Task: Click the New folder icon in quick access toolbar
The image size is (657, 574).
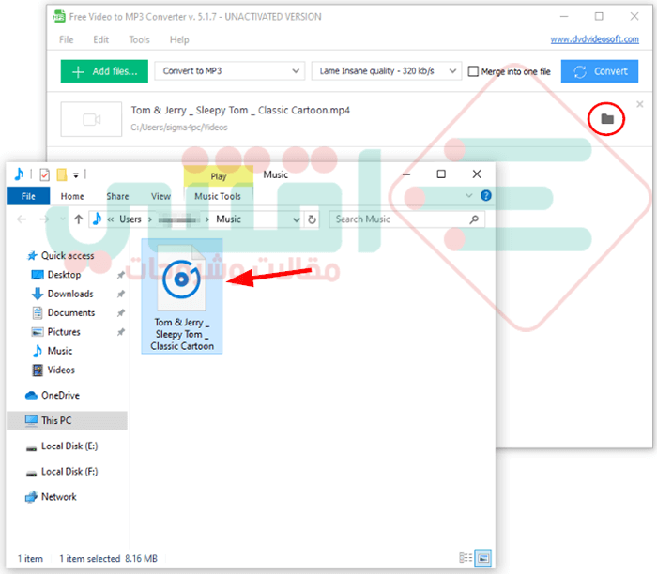Action: (x=62, y=174)
